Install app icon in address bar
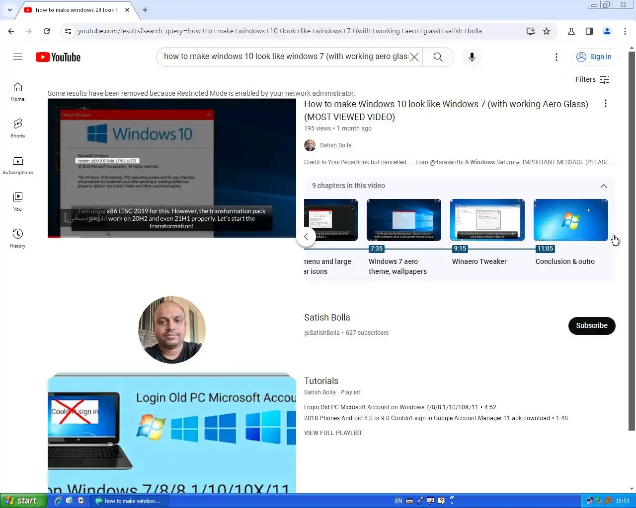 pos(531,31)
